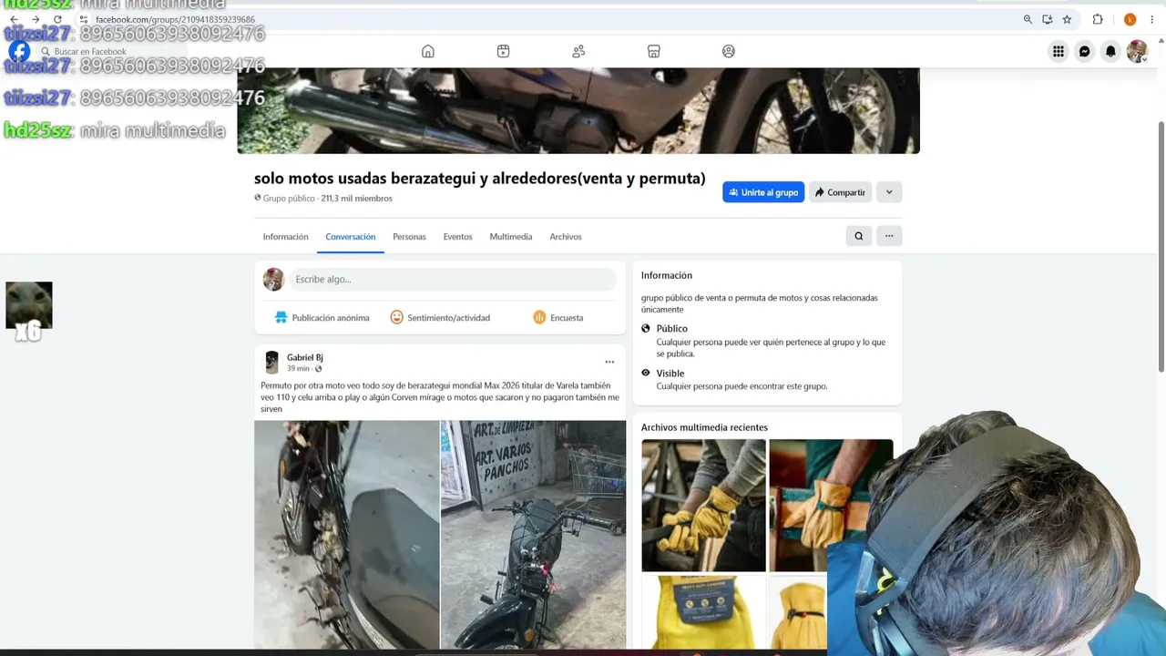Expand the dropdown arrow beside Compartir
The height and width of the screenshot is (656, 1166).
tap(889, 192)
